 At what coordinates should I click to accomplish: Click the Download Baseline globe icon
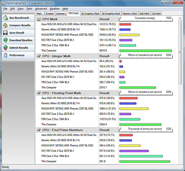point(6,40)
